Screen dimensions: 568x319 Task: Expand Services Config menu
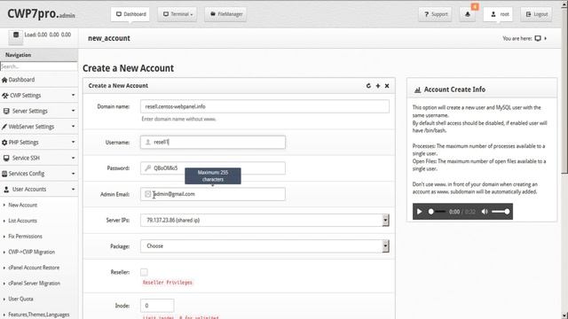click(39, 174)
